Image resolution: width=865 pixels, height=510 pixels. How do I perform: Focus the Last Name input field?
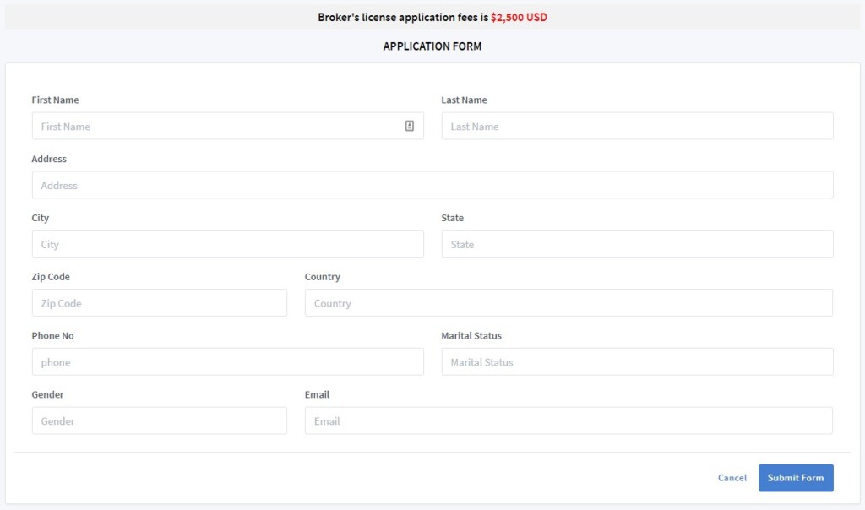point(637,127)
